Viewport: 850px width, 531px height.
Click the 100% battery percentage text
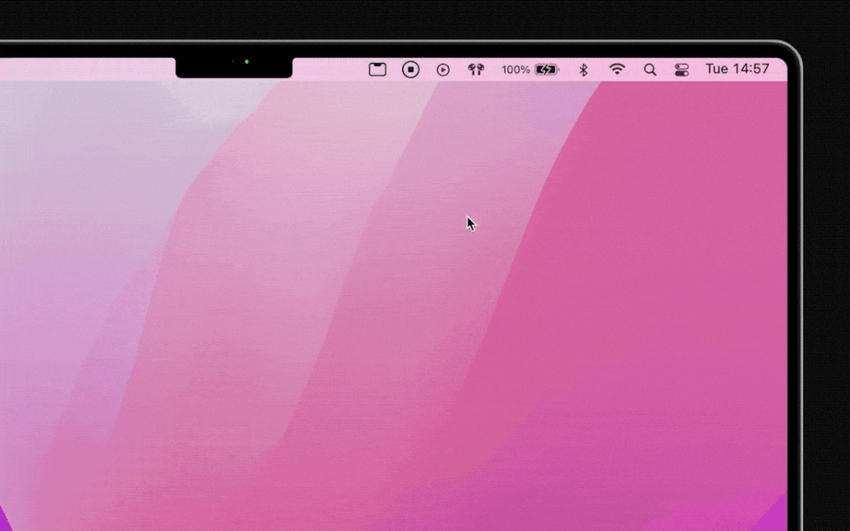pos(516,70)
